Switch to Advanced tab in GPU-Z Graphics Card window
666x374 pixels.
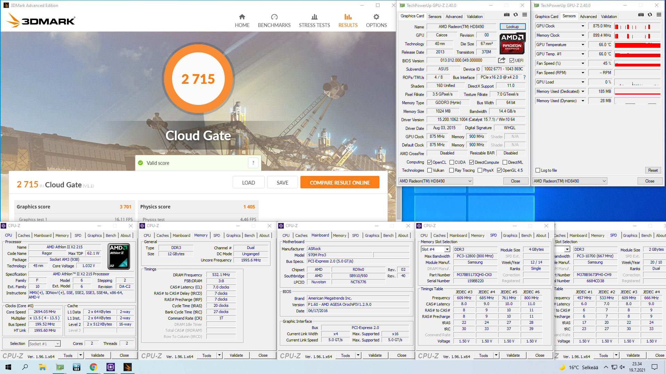coord(454,17)
